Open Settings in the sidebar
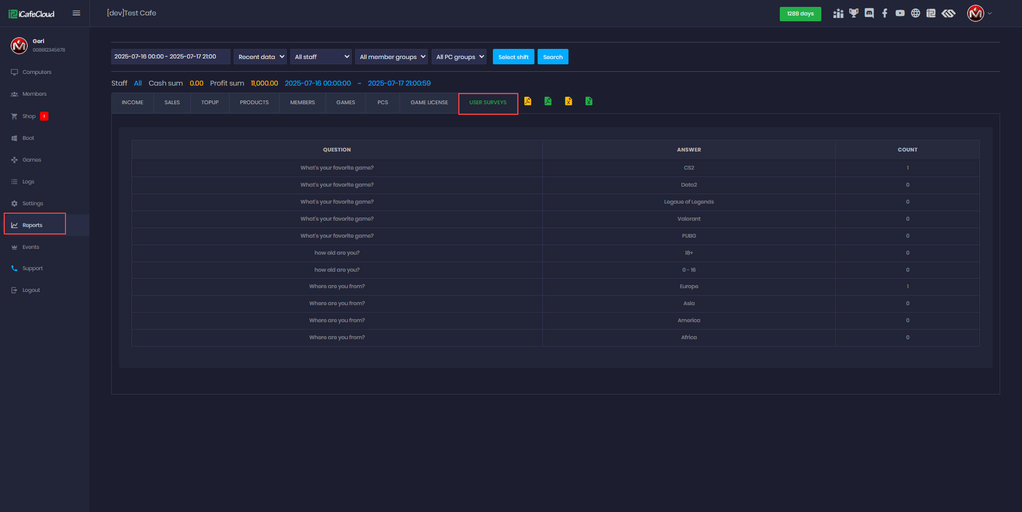 click(32, 204)
